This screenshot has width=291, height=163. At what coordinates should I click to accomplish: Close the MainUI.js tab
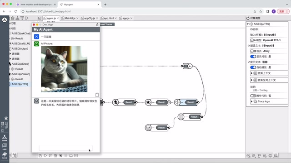pos(77,18)
